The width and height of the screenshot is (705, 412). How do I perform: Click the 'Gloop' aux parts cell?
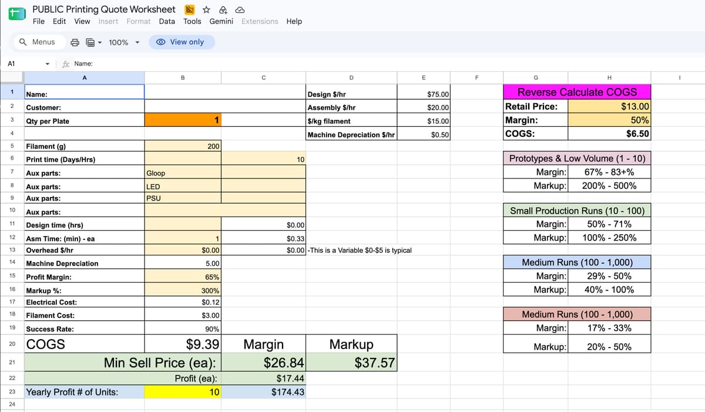[x=183, y=173]
